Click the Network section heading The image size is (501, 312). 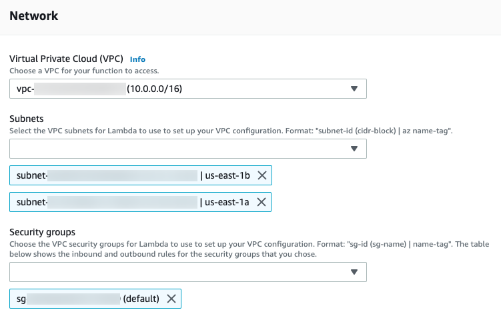coord(34,16)
